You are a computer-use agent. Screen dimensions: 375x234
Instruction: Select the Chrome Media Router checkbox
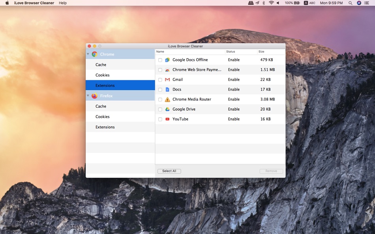pos(160,100)
